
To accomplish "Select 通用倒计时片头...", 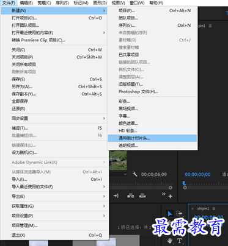I will point(152,138).
